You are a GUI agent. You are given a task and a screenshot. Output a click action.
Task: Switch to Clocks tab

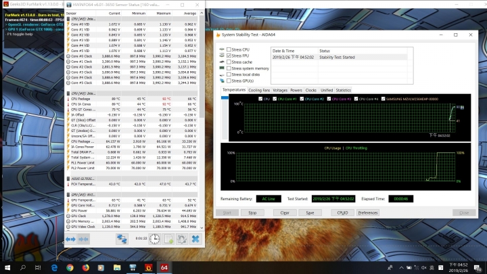pyautogui.click(x=310, y=90)
